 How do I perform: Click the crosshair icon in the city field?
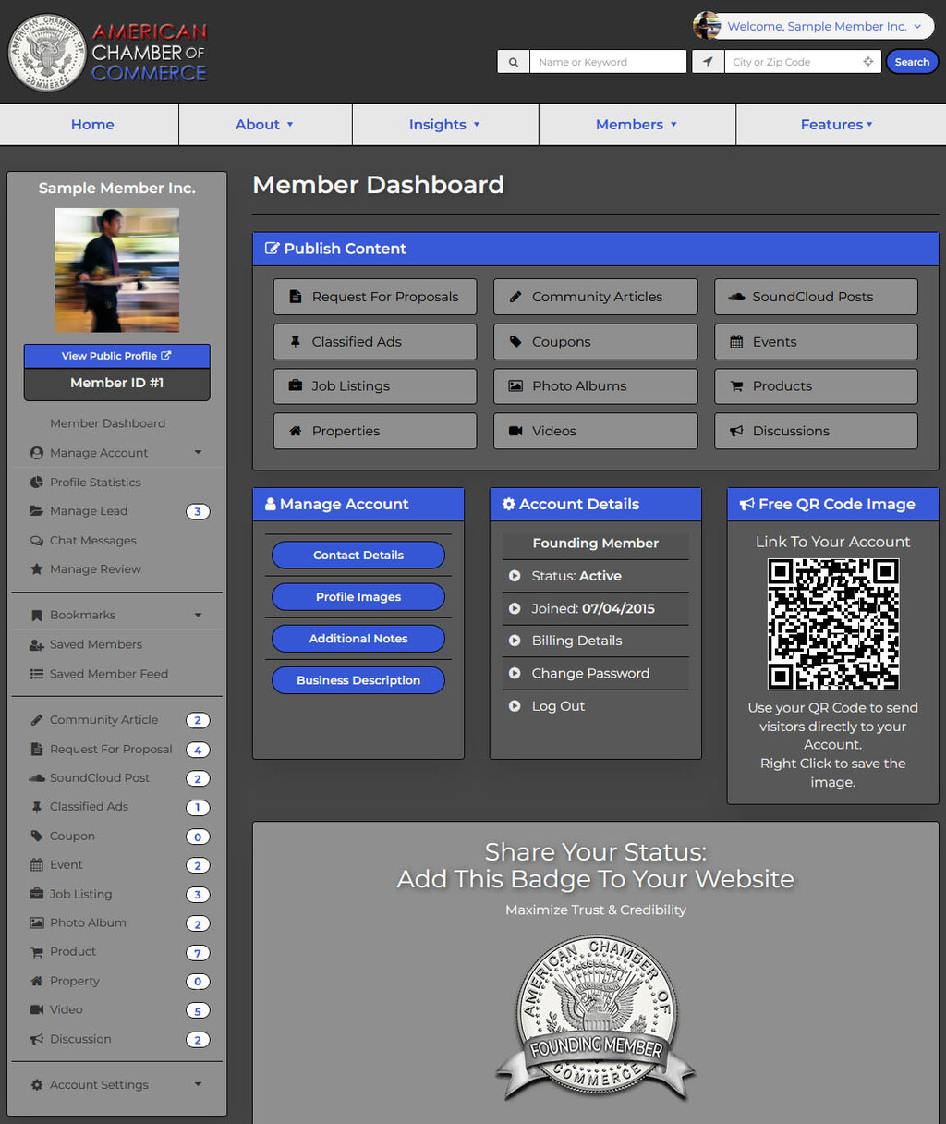867,62
